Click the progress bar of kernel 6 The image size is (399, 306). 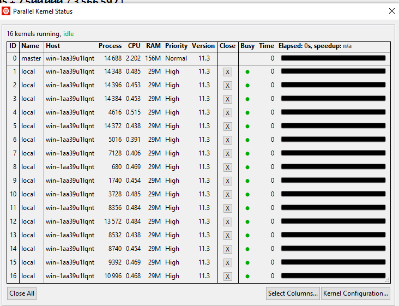(333, 140)
